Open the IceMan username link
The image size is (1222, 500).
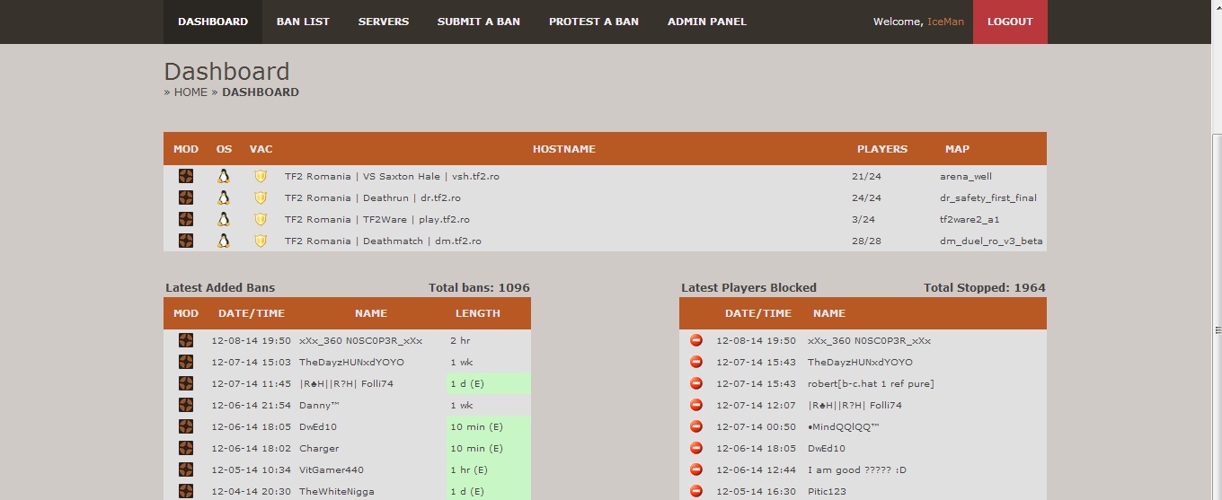(945, 22)
